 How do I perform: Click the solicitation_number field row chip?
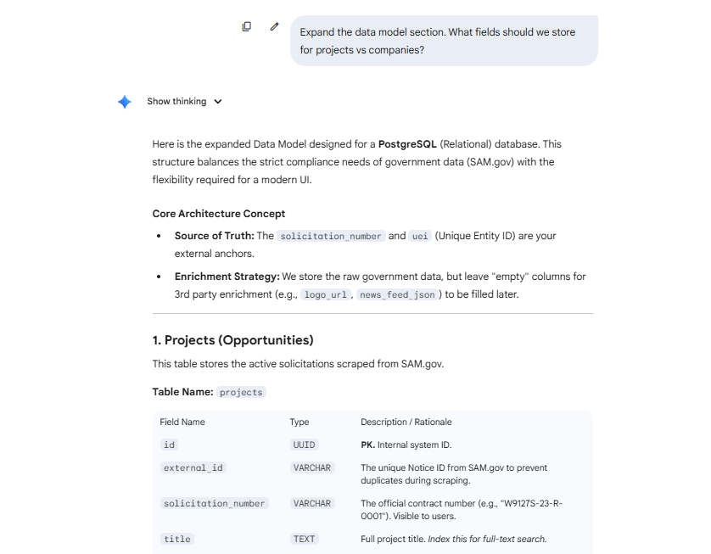tap(215, 503)
